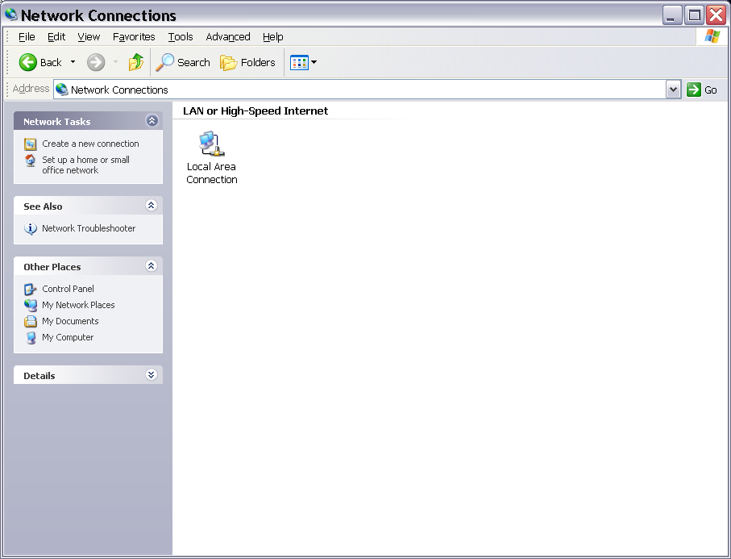The height and width of the screenshot is (559, 731).
Task: Collapse the Network Tasks panel
Action: click(152, 121)
